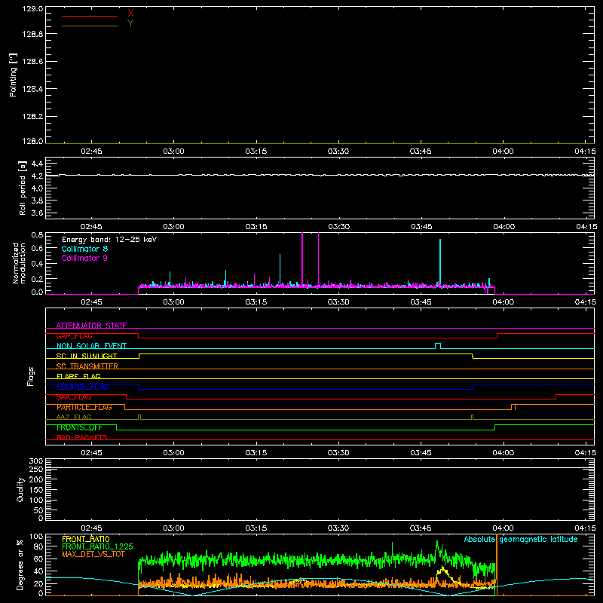Viewport: 603px width, 603px height.
Task: Select the BAD_PACKETS flag label
Action: [x=82, y=437]
